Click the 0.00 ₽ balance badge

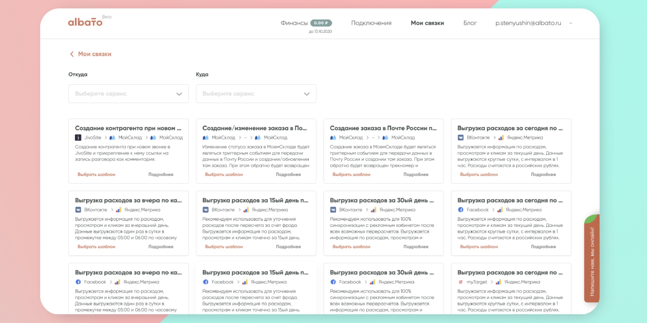pyautogui.click(x=321, y=23)
